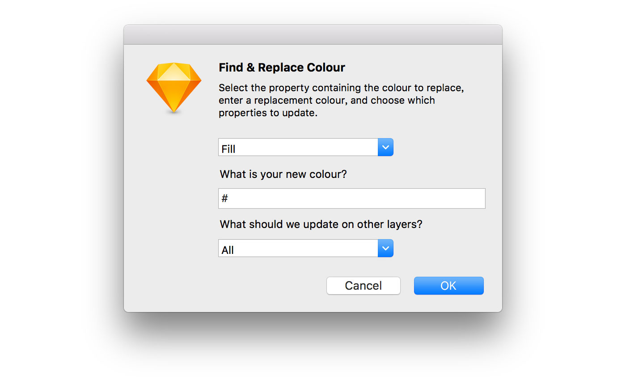
Task: Click the # prefix in the colour field
Action: (225, 198)
